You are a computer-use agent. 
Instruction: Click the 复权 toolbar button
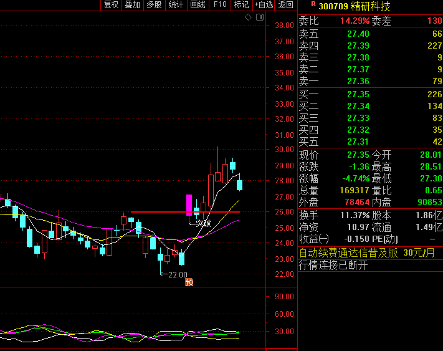pyautogui.click(x=111, y=5)
